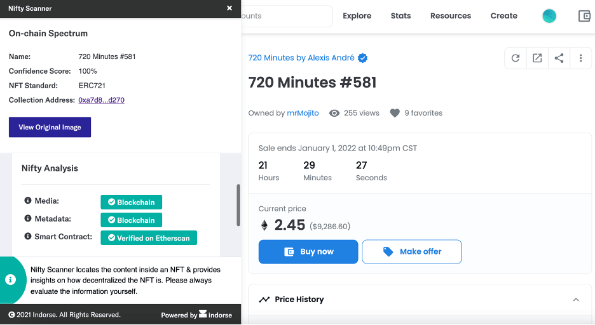Click the 255 views count
Viewport: 595px width, 325px height.
(362, 113)
